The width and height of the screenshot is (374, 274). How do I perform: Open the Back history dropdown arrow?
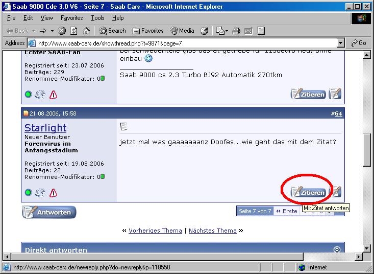[x=33, y=31]
